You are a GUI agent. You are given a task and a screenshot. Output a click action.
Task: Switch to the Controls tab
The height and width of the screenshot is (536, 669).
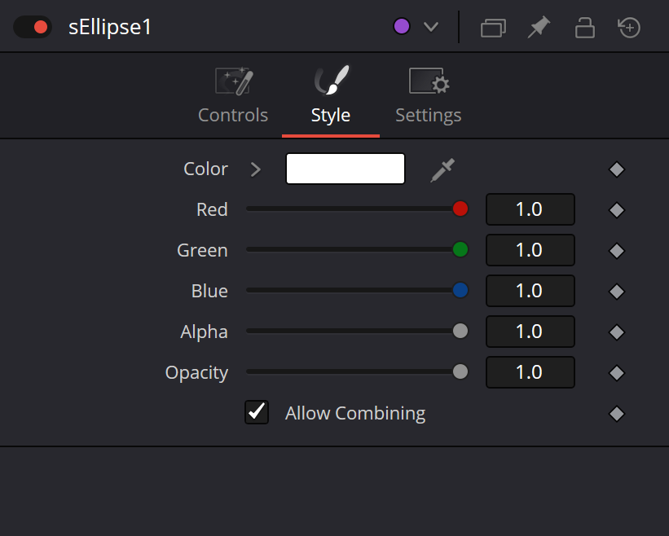click(x=233, y=95)
